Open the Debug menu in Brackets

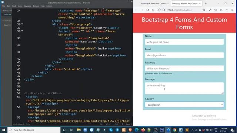pos(36,6)
